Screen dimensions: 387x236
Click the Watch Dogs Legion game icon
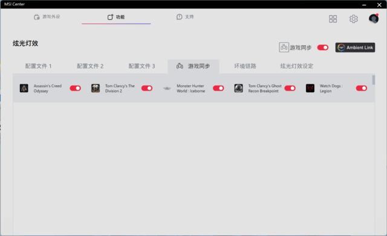tap(310, 88)
